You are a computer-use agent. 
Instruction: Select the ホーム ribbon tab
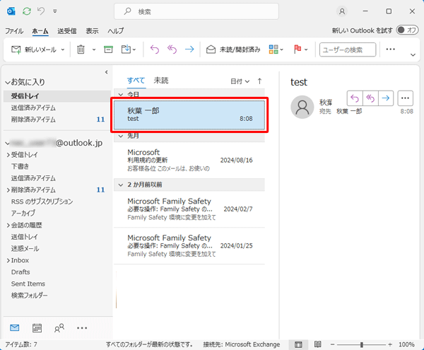click(40, 31)
